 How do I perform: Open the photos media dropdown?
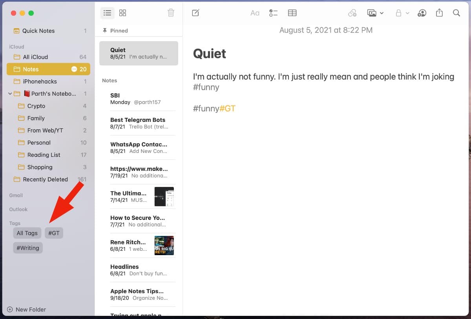(x=375, y=13)
